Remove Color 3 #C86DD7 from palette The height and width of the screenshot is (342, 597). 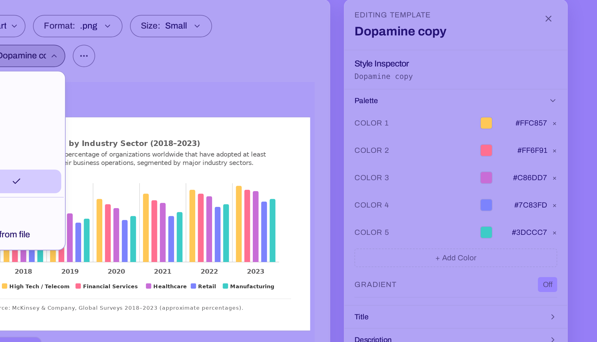point(554,178)
